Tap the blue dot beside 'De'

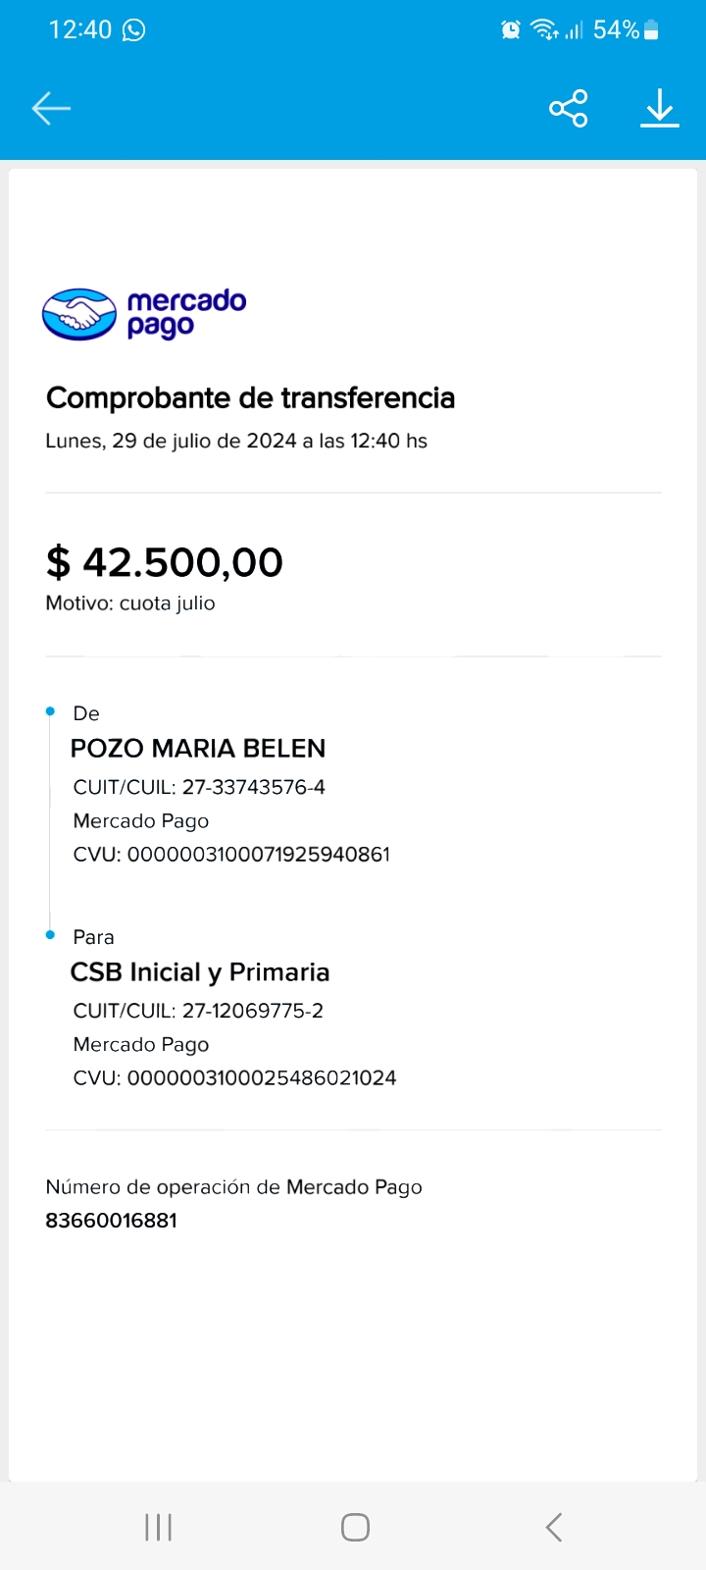[x=50, y=711]
